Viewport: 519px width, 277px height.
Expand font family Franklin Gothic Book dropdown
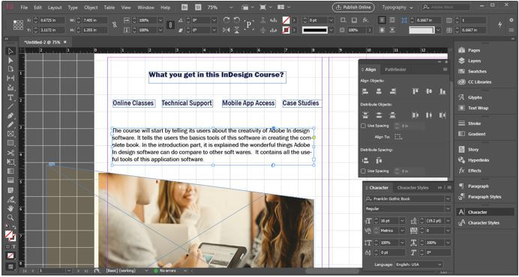(448, 198)
